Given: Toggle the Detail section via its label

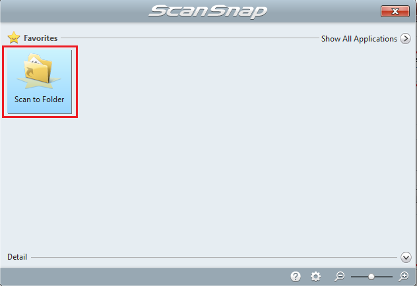Looking at the screenshot, I should (x=17, y=257).
